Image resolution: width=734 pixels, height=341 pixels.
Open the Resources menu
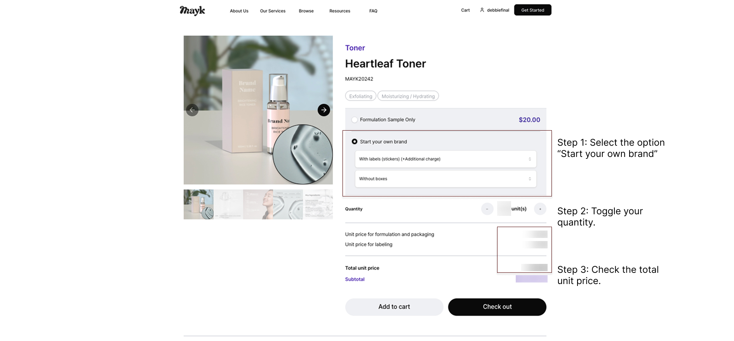[340, 11]
